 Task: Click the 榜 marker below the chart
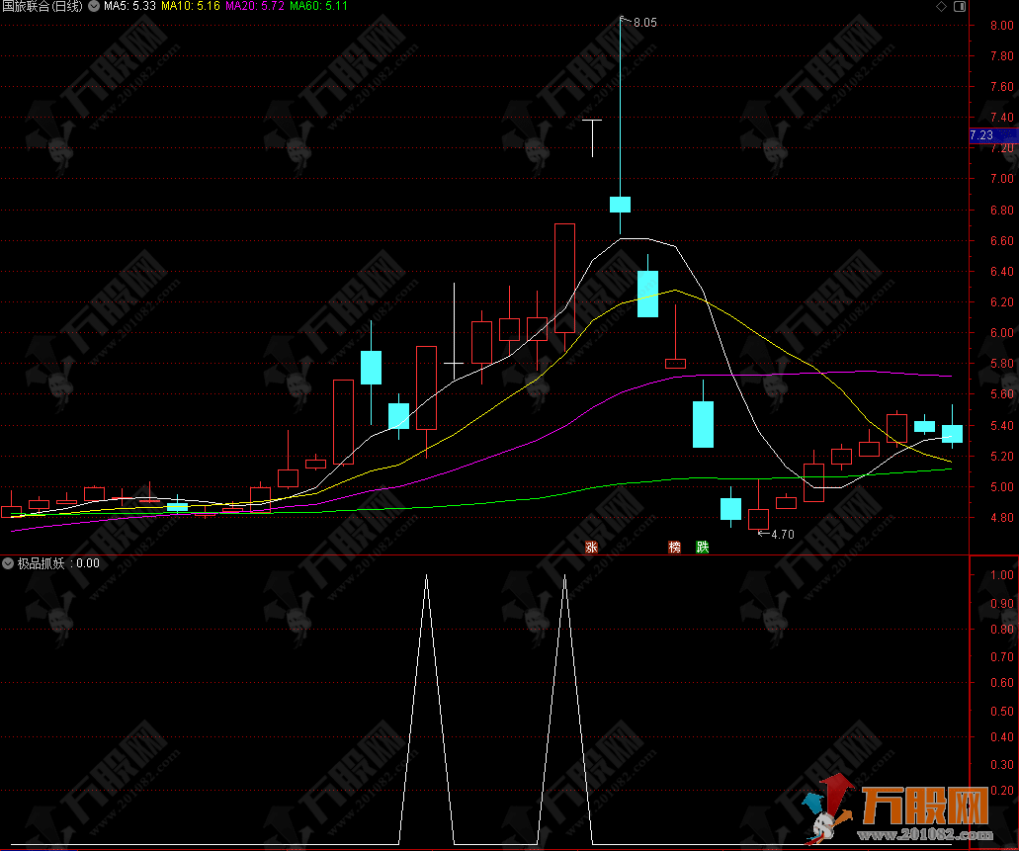[x=675, y=547]
